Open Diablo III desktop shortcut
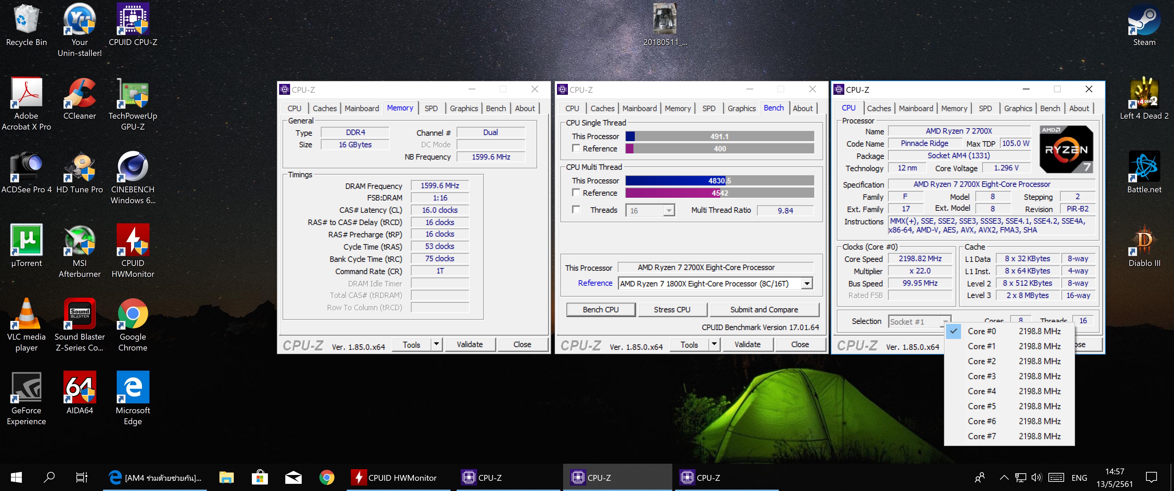Viewport: 1174px width, 491px height. click(x=1144, y=245)
